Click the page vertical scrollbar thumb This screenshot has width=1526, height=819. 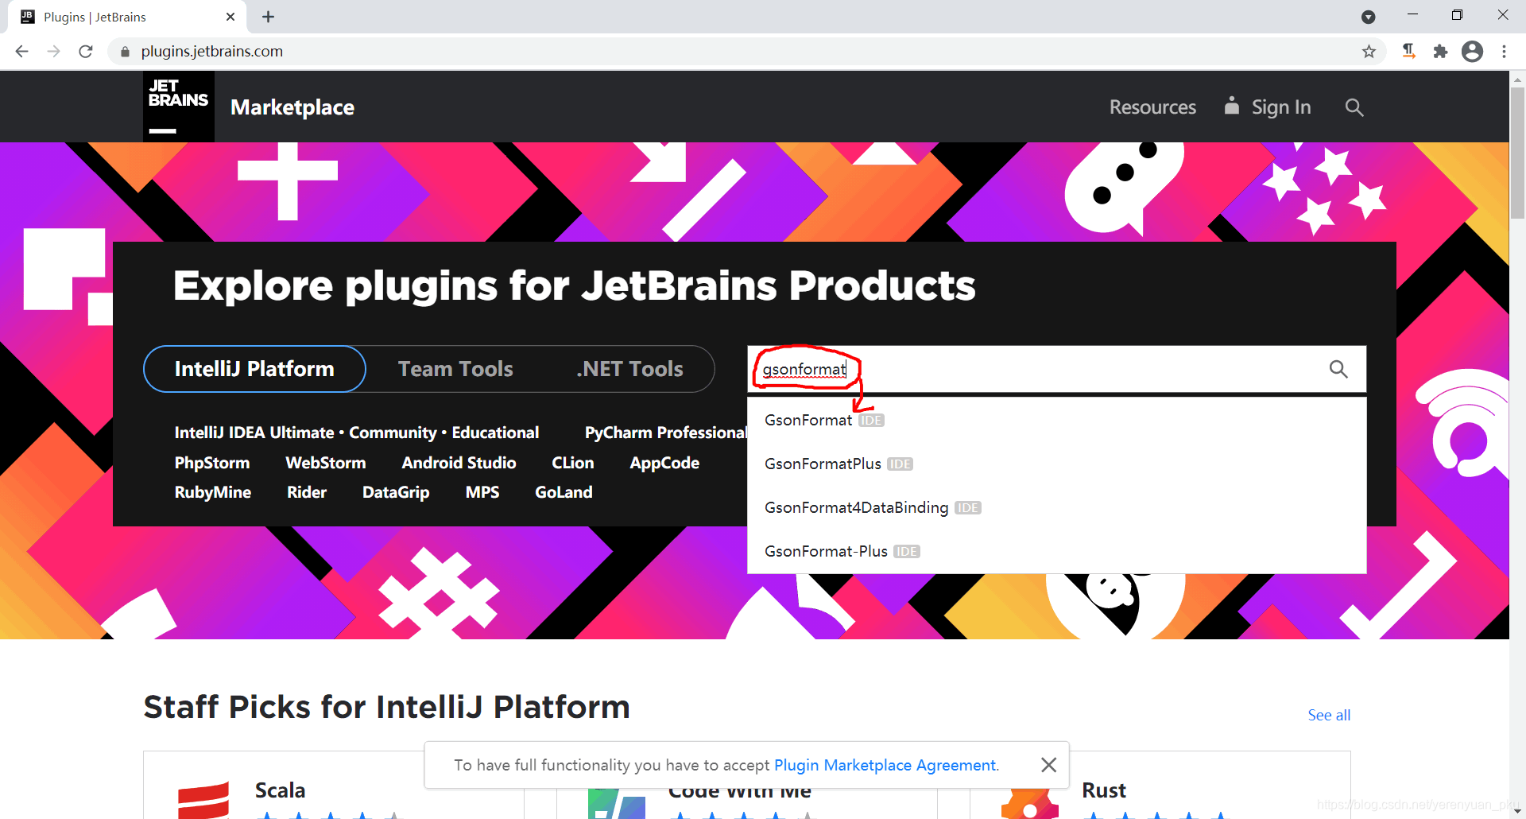pyautogui.click(x=1517, y=151)
